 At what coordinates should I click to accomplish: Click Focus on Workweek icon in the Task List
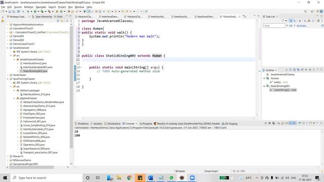[x=300, y=21]
